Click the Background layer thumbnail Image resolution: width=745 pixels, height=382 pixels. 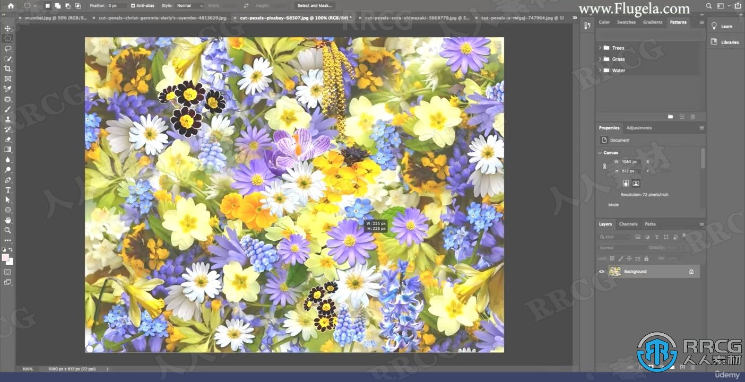[615, 272]
